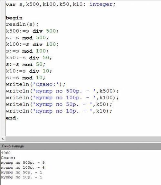161x185 pixels.
Task: Click the writeln line printing k10
Action: 59,111
